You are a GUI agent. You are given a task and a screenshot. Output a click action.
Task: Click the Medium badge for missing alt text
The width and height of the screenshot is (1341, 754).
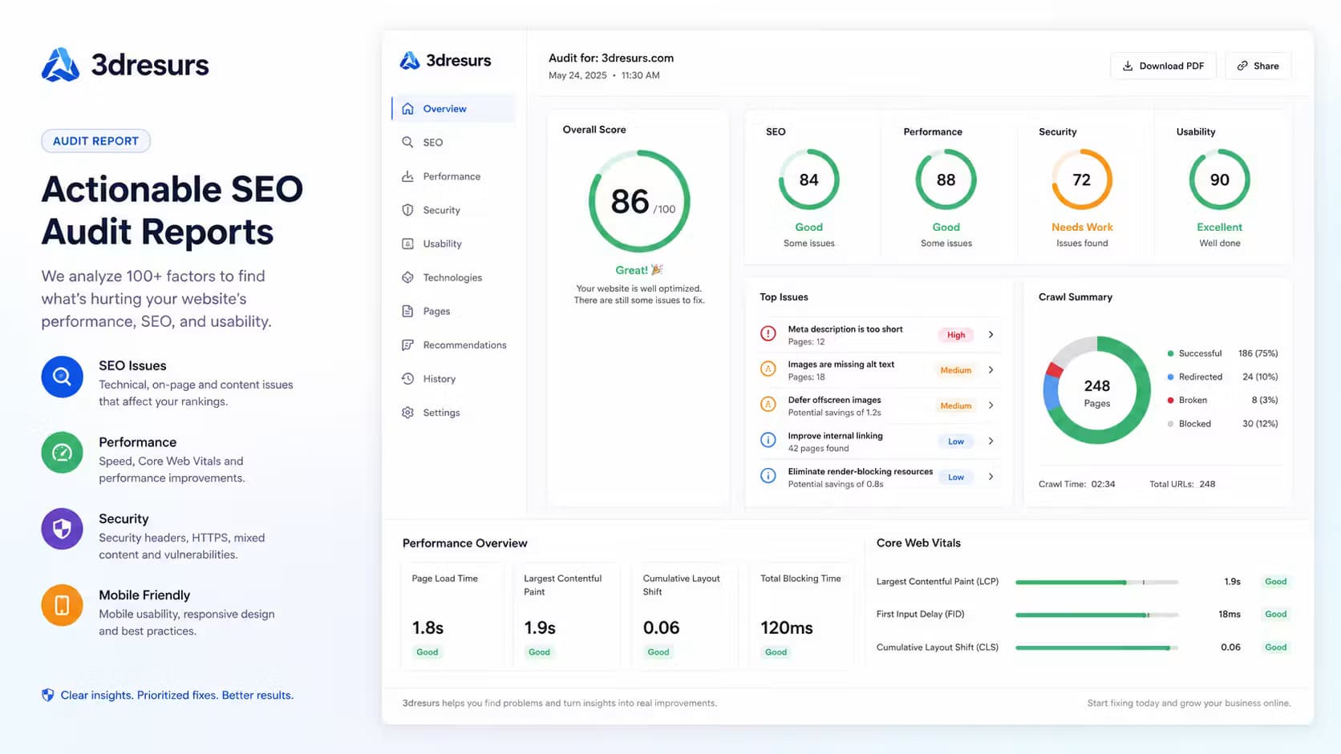coord(956,370)
